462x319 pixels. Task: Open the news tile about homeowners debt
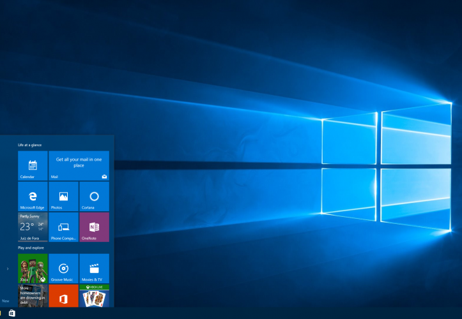33,297
